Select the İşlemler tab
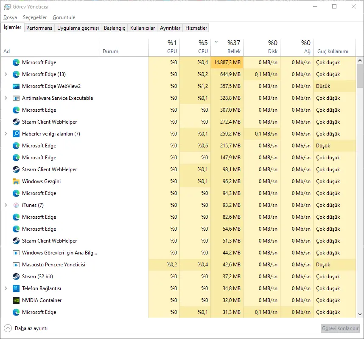This screenshot has height=339, width=364. coord(12,27)
